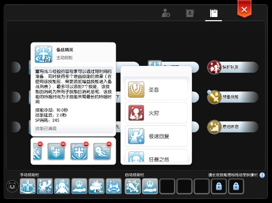The image size is (272, 203).
Task: Select the middle empty auto skill slot
Action: (x=185, y=186)
